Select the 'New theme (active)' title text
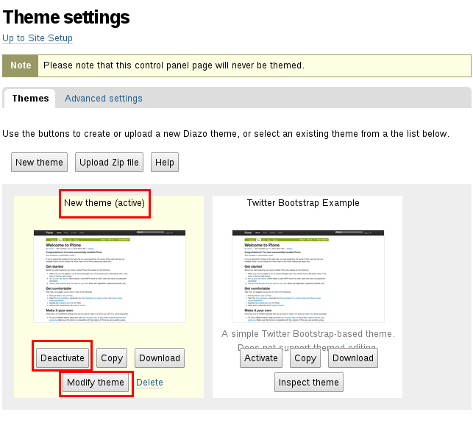 click(104, 202)
